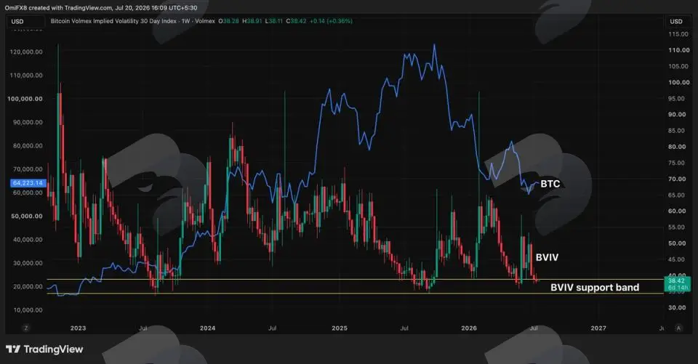Click the 2023 label on the time axis
Image resolution: width=698 pixels, height=364 pixels.
(x=78, y=328)
